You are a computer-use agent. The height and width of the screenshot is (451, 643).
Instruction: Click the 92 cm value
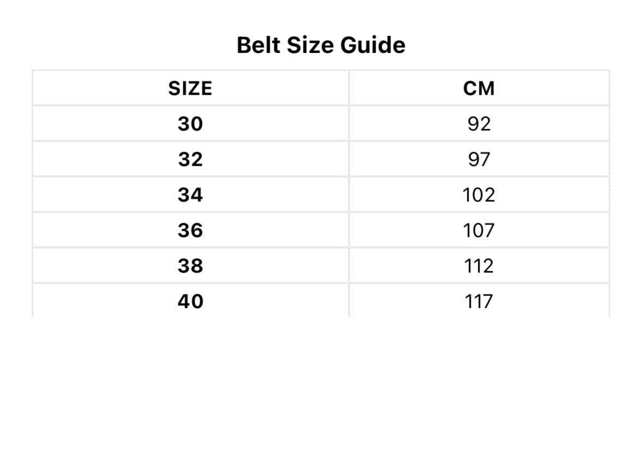(x=479, y=124)
